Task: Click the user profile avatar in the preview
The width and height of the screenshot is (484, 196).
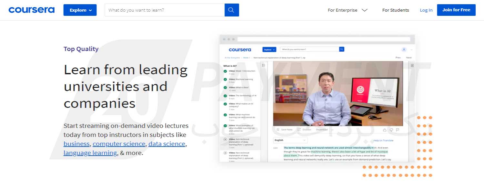Action: click(404, 50)
